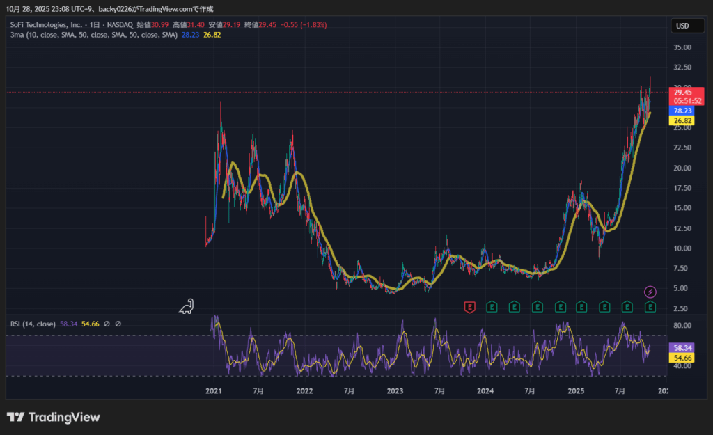Click the leftmost green earnings E marker

coord(491,306)
